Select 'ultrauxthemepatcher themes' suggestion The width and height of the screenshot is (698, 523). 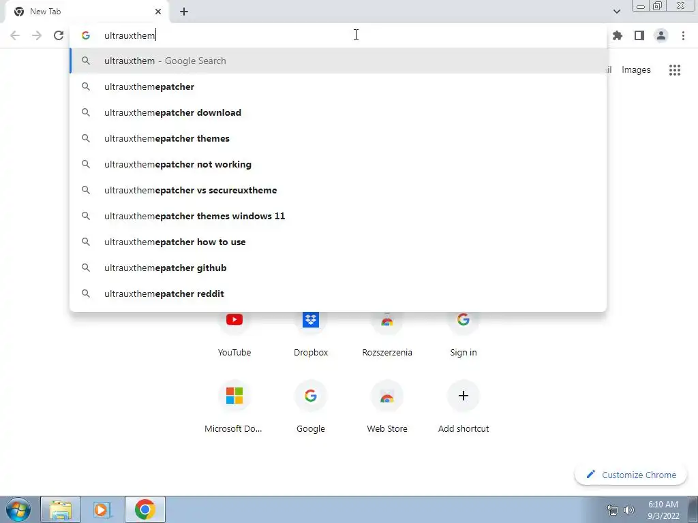tap(338, 138)
